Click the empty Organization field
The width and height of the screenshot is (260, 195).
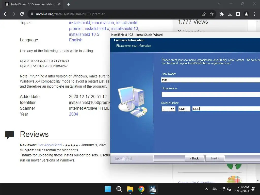(x=210, y=94)
